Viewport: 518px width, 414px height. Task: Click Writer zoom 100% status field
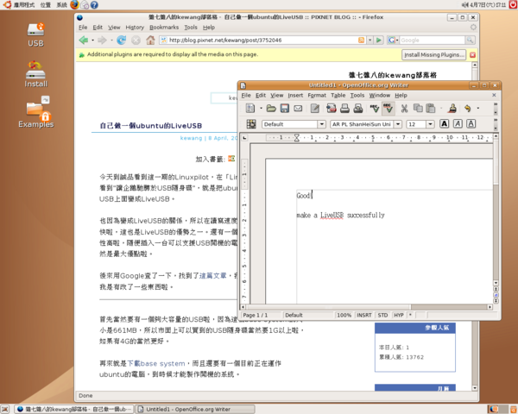click(x=344, y=316)
